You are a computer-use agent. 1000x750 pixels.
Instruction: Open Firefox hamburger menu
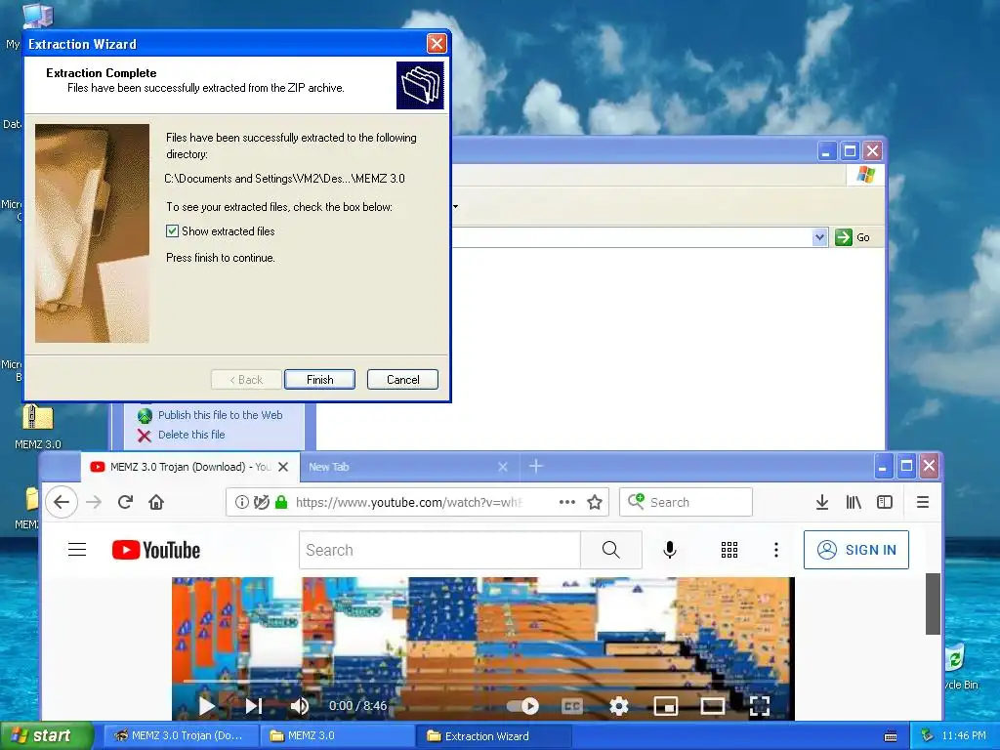[x=922, y=502]
